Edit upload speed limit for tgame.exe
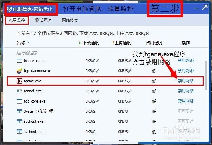The width and height of the screenshot is (212, 145). 130,81
